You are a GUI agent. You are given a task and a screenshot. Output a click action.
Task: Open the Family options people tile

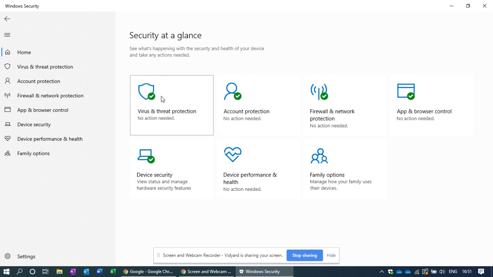(x=345, y=169)
